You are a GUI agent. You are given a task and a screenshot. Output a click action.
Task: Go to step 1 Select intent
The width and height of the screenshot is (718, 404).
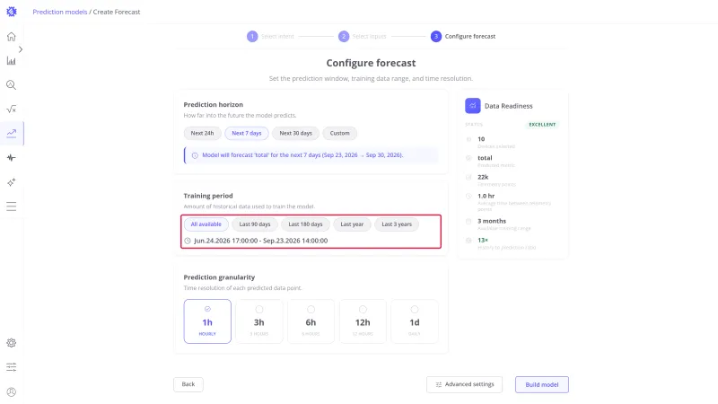[x=270, y=36]
